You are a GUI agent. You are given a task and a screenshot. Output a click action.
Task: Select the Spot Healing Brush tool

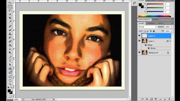(x=10, y=26)
